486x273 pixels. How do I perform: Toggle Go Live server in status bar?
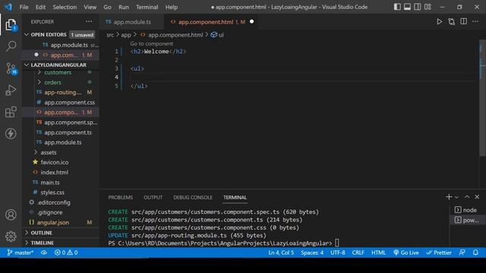(406, 253)
